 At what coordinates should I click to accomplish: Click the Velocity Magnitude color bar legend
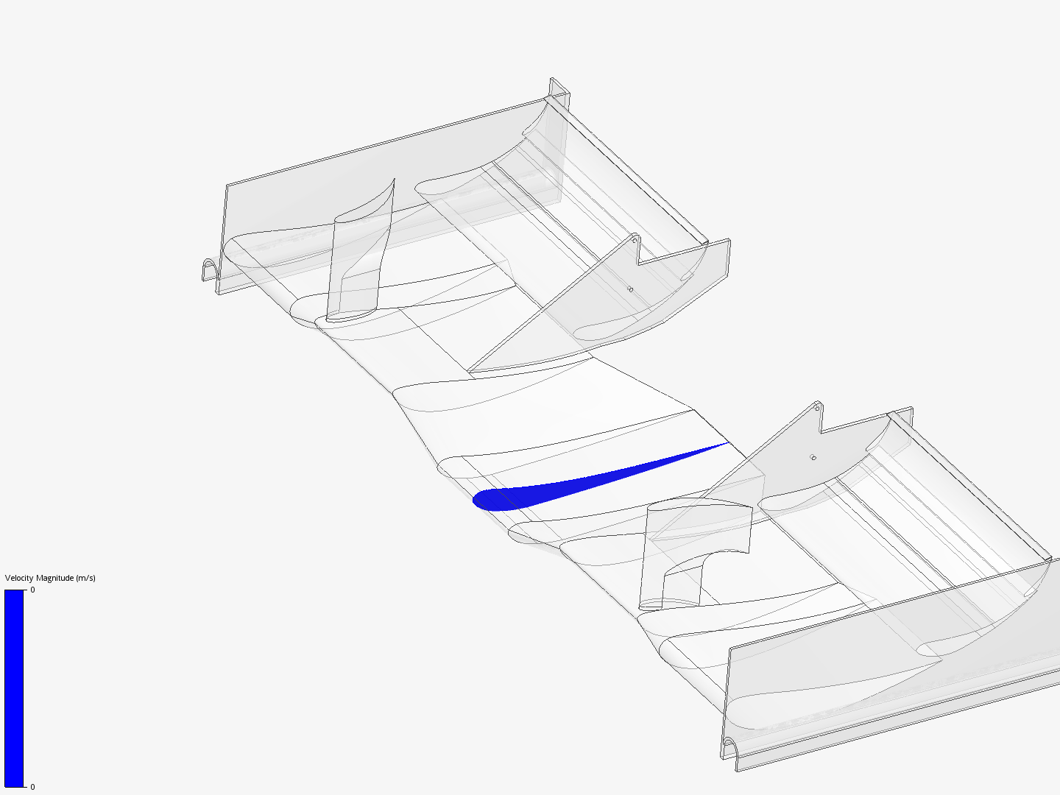[14, 688]
